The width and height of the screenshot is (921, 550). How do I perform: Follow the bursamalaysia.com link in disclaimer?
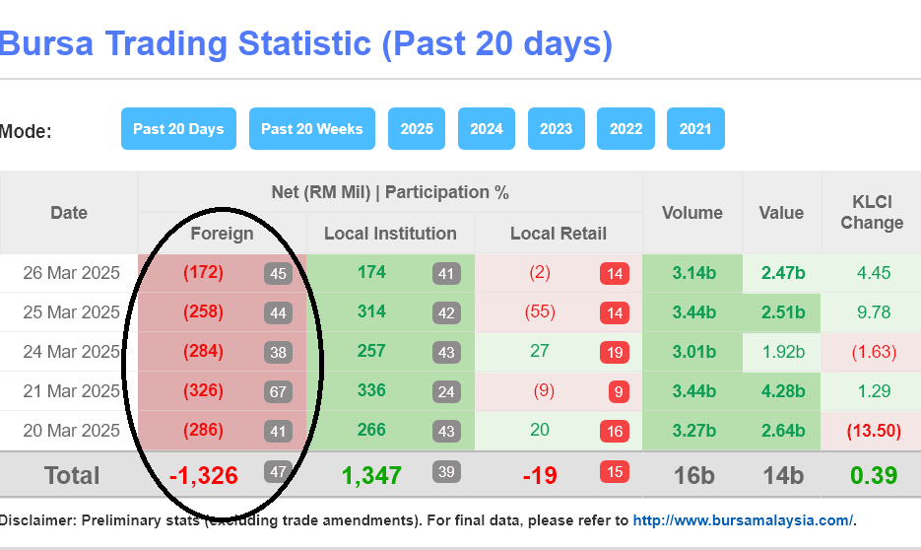click(x=743, y=520)
